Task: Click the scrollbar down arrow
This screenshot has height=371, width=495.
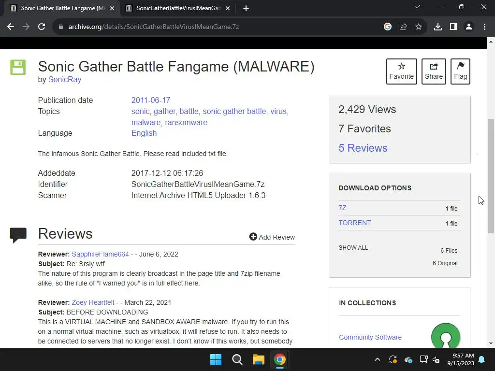Action: (491, 343)
